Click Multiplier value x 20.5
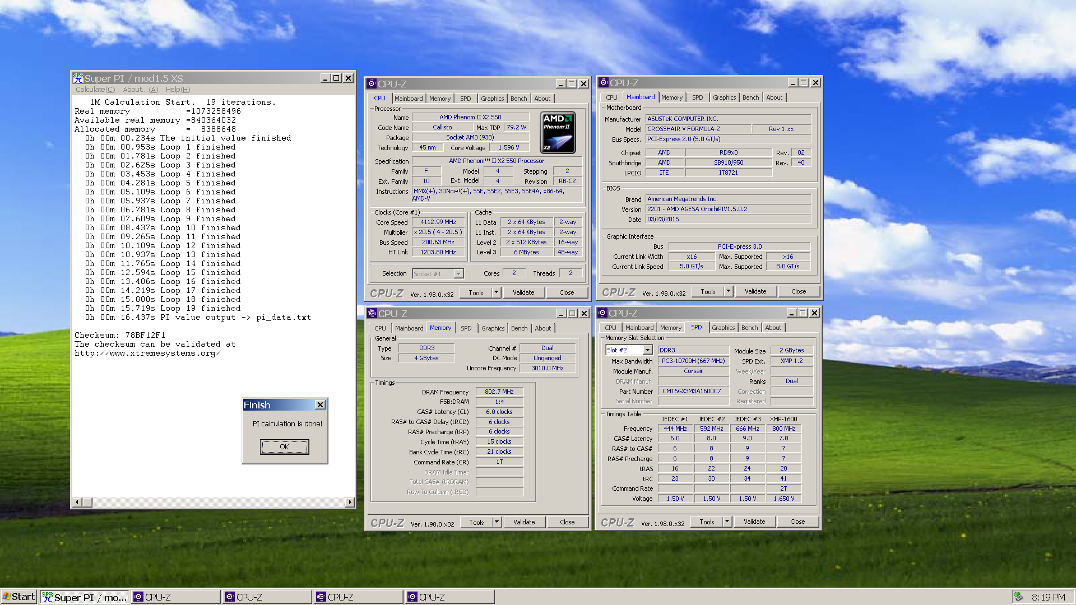 point(438,232)
